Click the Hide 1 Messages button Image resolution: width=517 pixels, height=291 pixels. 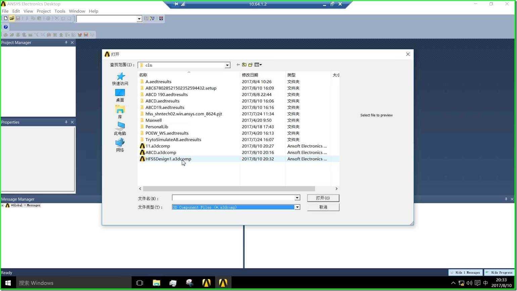(x=465, y=273)
